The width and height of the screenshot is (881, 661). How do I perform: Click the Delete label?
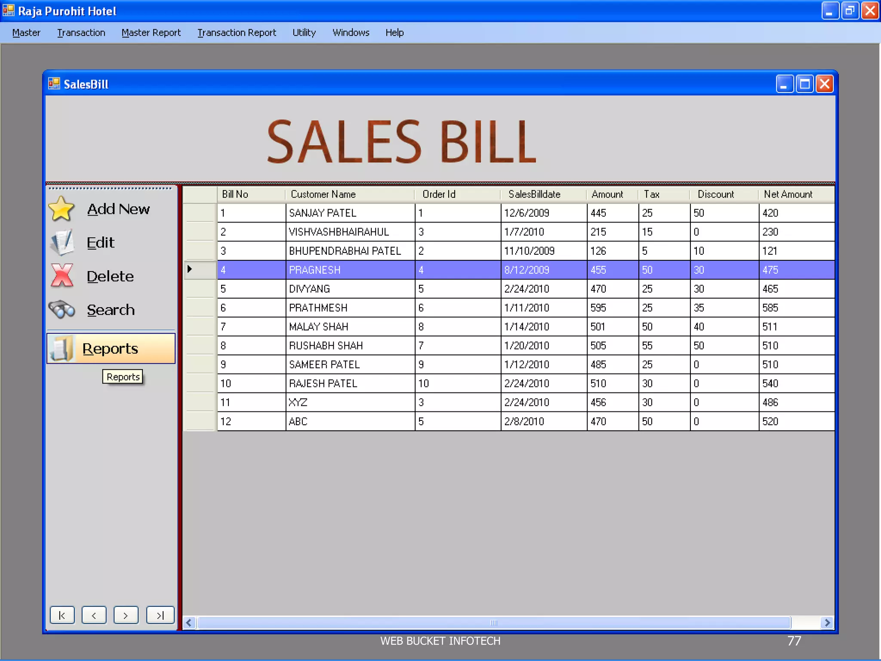(x=110, y=276)
